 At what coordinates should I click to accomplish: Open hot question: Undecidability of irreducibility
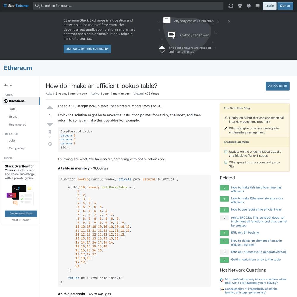point(251,291)
